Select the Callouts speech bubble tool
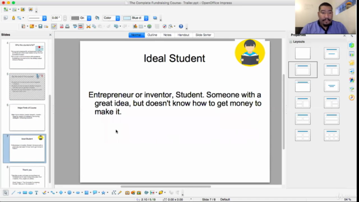This screenshot has height=202, width=359. [x=95, y=193]
